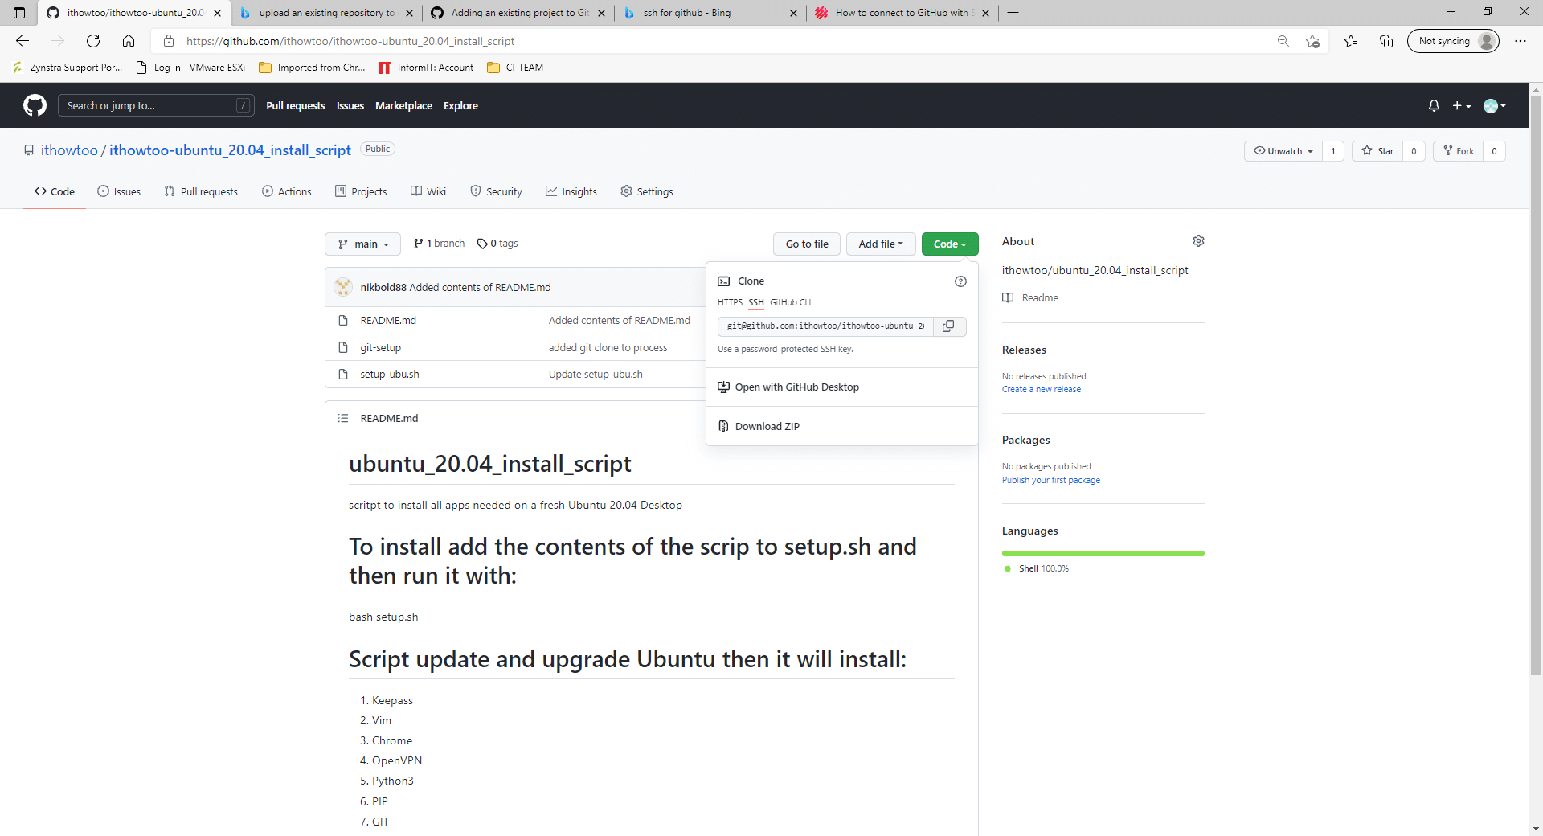Click Download ZIP

coord(767,426)
